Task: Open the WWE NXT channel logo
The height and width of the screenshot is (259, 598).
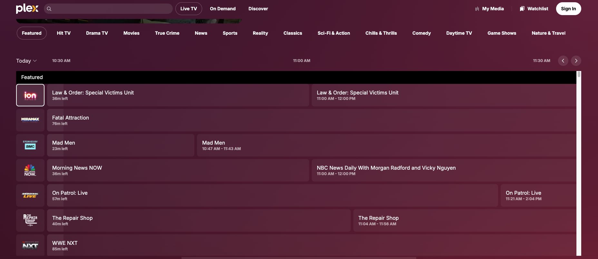Action: 30,245
